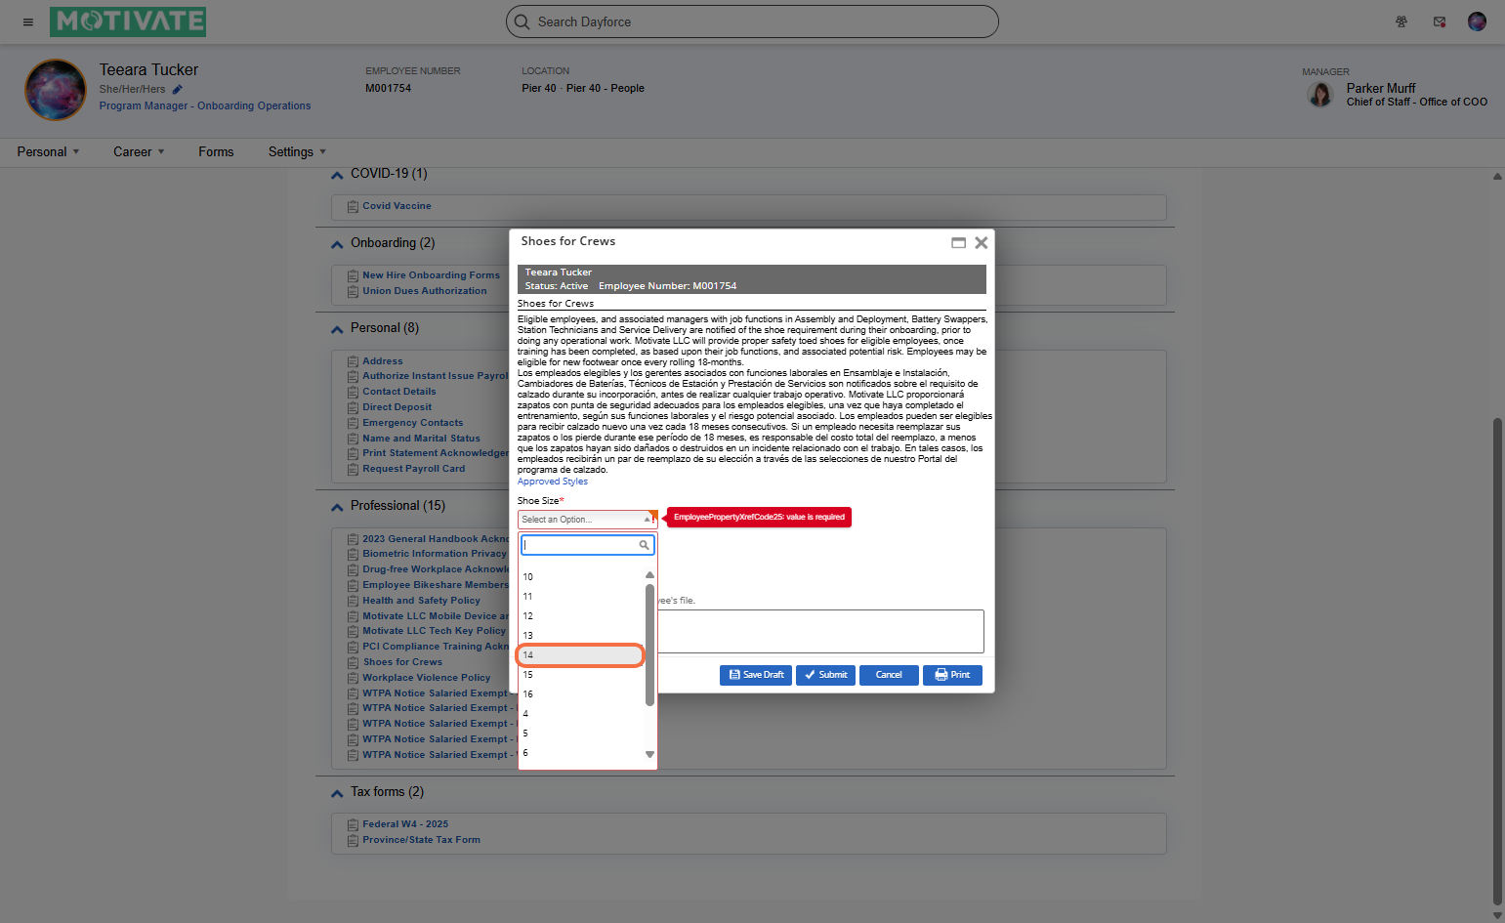Image resolution: width=1505 pixels, height=923 pixels.
Task: Open Name and Marital Status form
Action: point(421,439)
